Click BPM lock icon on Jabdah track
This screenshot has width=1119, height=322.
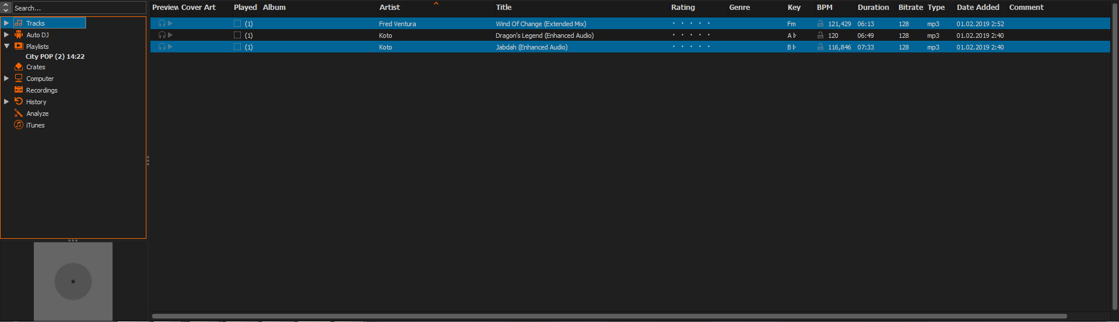820,47
